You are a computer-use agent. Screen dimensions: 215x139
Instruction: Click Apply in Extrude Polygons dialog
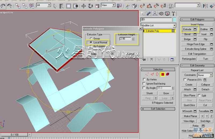click(x=94, y=54)
